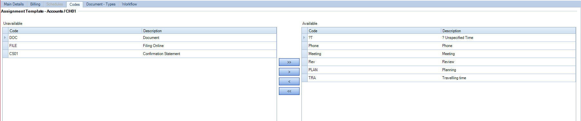Click the Filing Online description cell
The width and height of the screenshot is (581, 121).
tap(209, 46)
